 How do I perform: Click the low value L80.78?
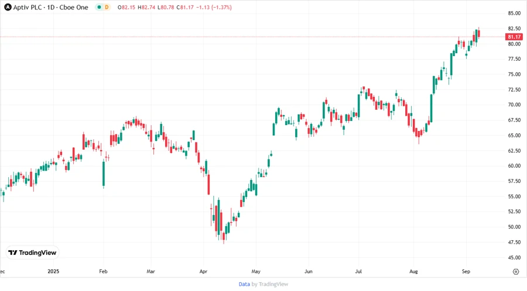point(166,8)
